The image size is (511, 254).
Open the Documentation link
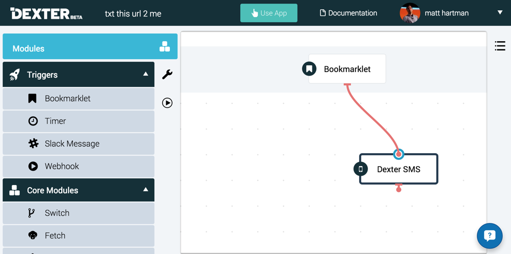pyautogui.click(x=348, y=13)
